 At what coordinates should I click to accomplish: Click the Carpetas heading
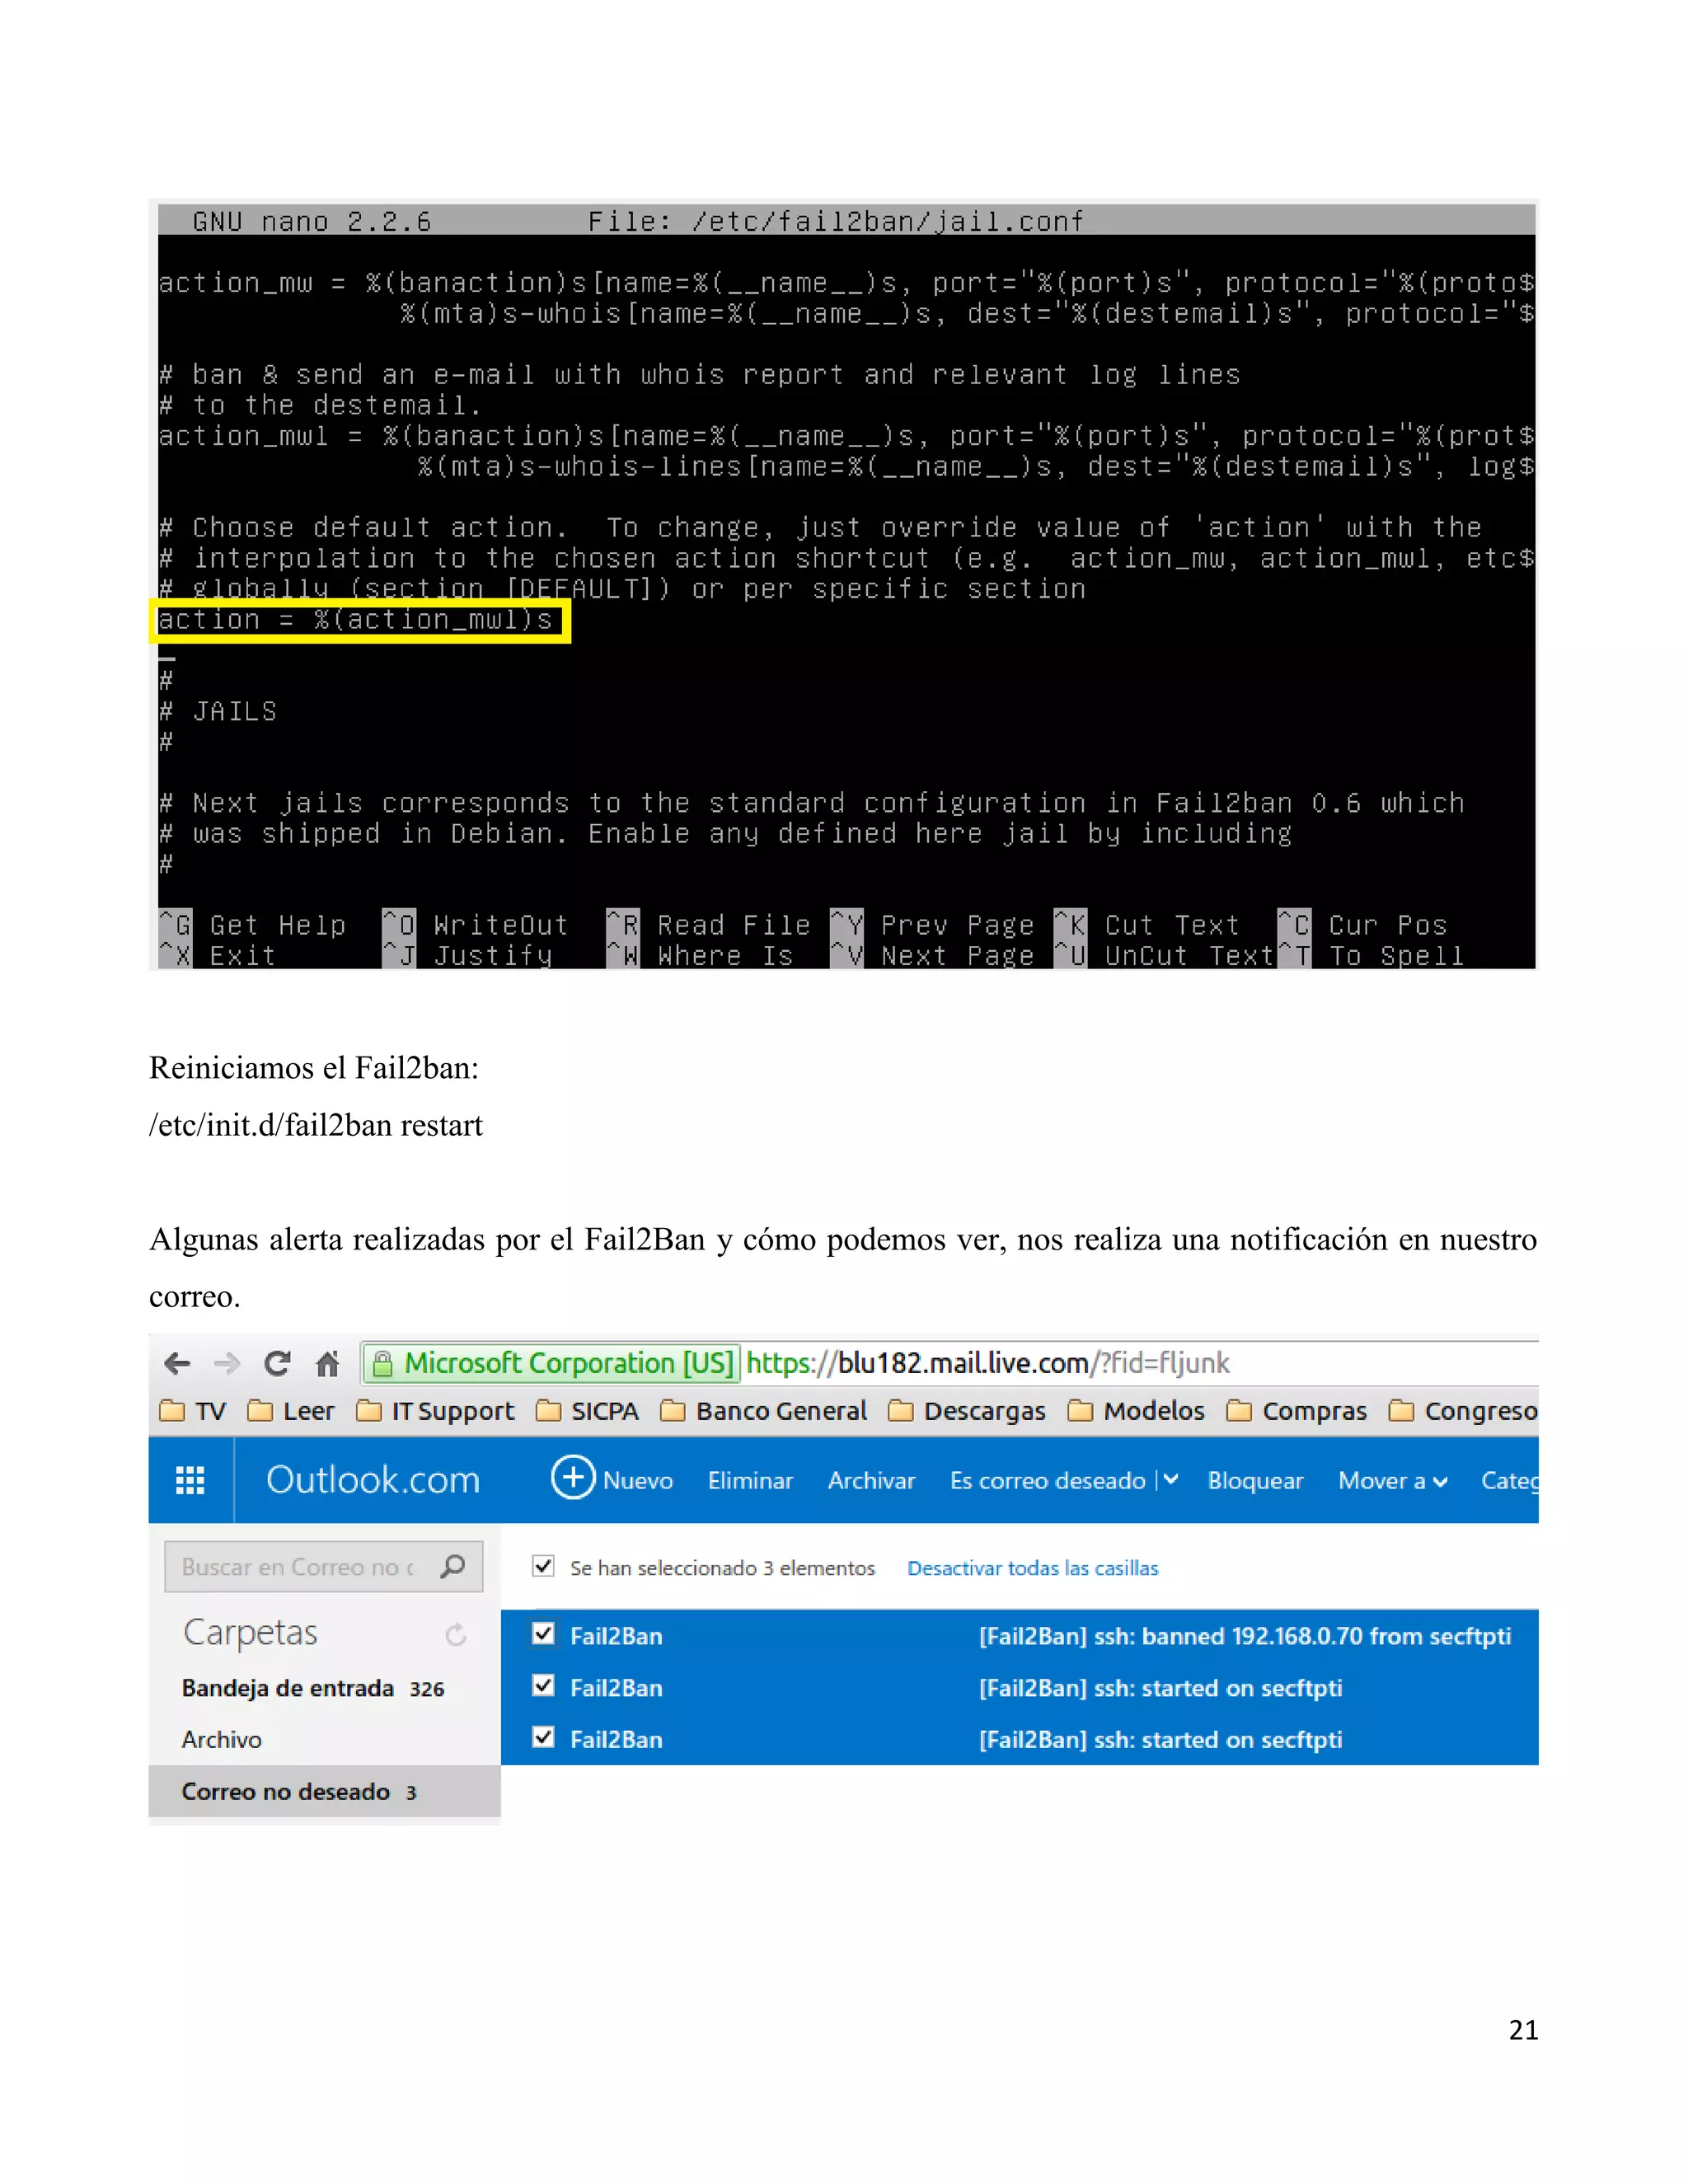[250, 1633]
